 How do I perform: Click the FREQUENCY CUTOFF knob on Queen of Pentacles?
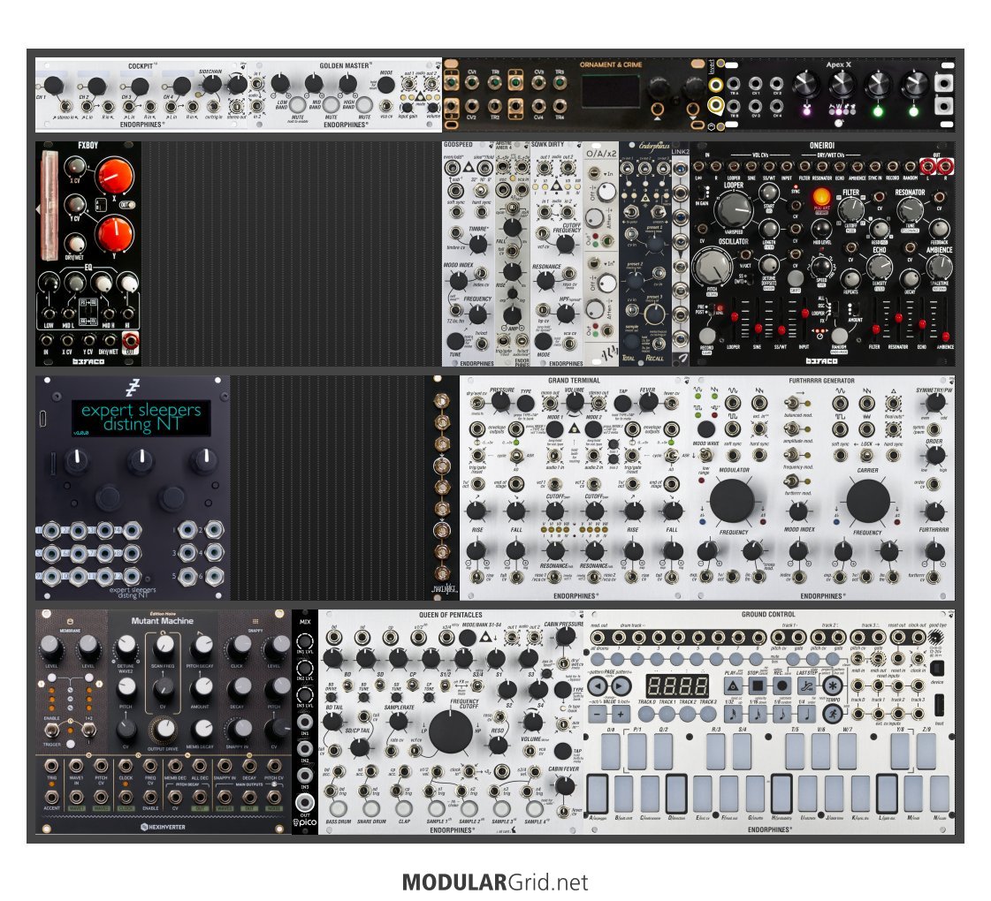tap(451, 731)
